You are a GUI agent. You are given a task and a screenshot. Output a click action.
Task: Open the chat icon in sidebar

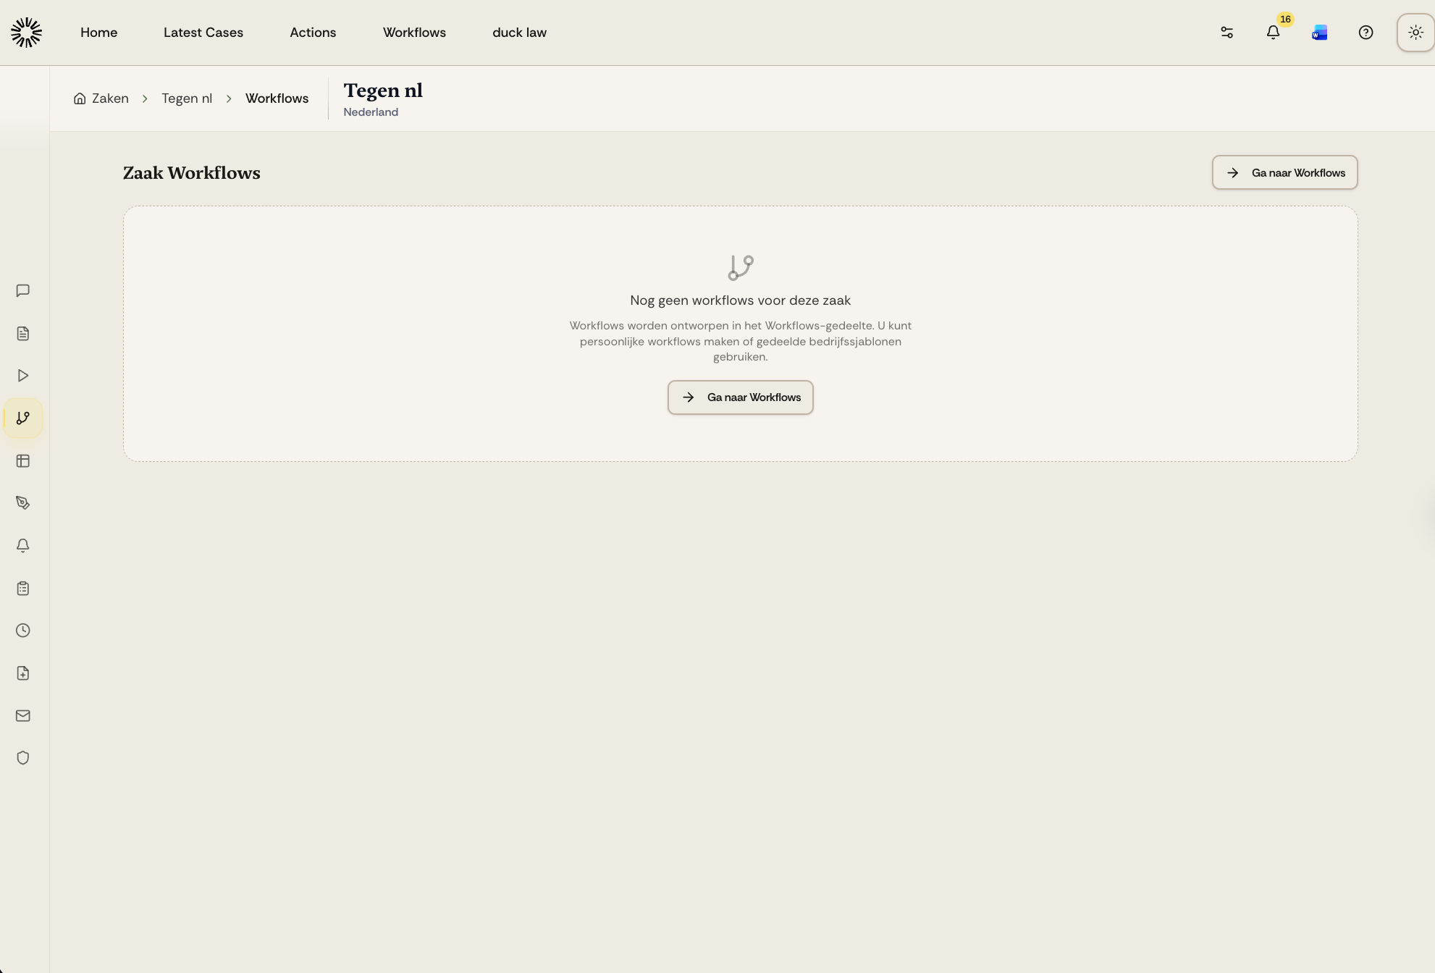23,291
